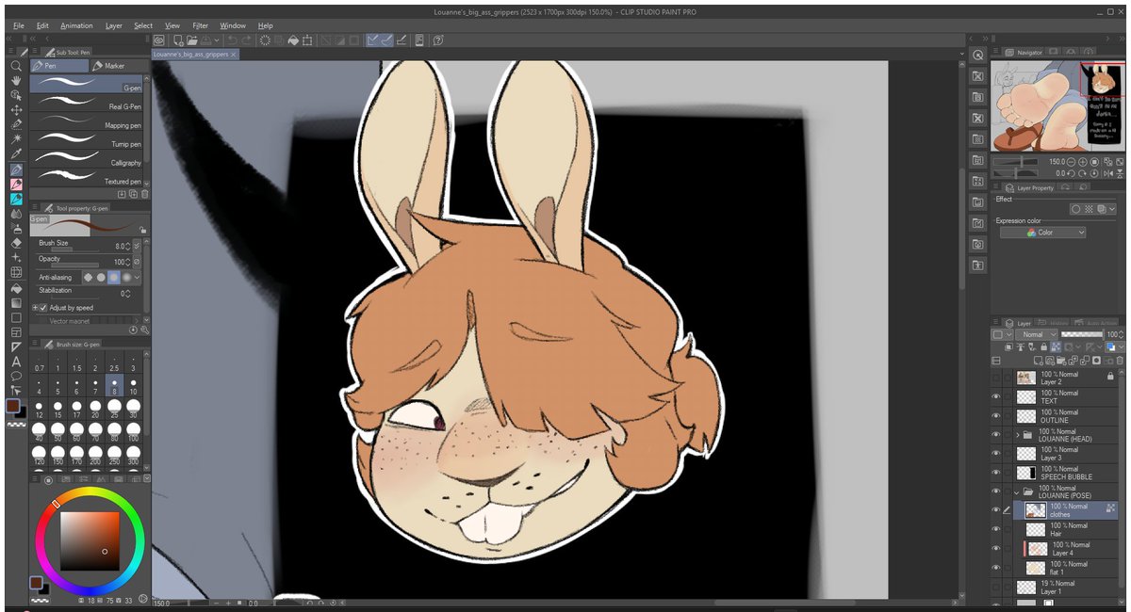Screen dimensions: 1131x612
Task: Click the Fill icon in command bar
Action: pyautogui.click(x=293, y=40)
